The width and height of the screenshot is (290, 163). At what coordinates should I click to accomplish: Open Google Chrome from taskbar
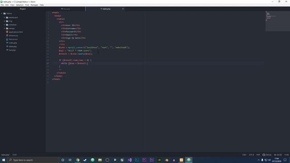click(77, 160)
